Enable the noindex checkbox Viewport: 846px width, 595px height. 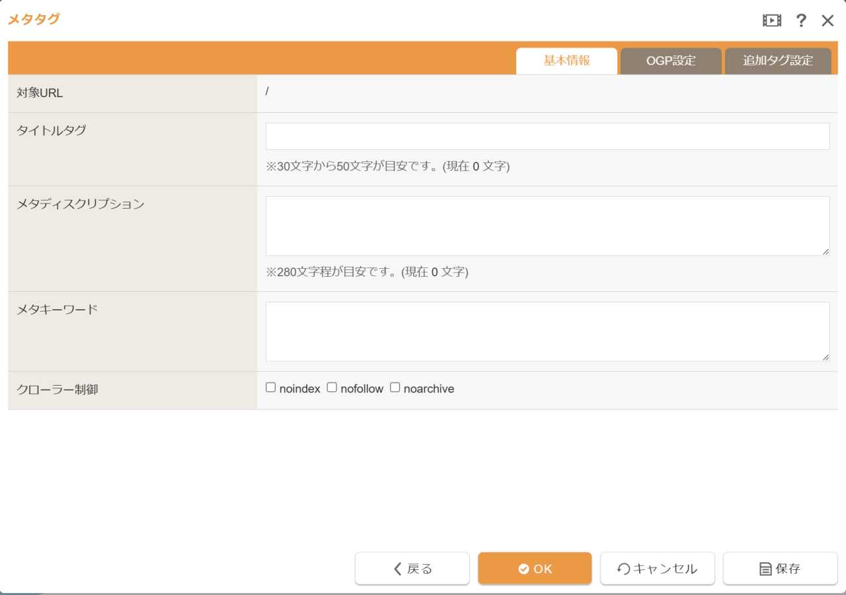[x=271, y=388]
